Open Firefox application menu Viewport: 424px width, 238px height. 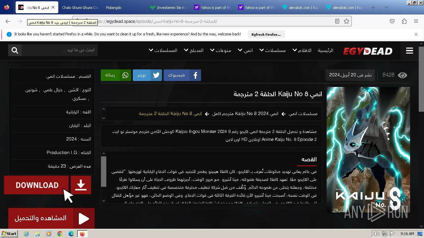416,21
